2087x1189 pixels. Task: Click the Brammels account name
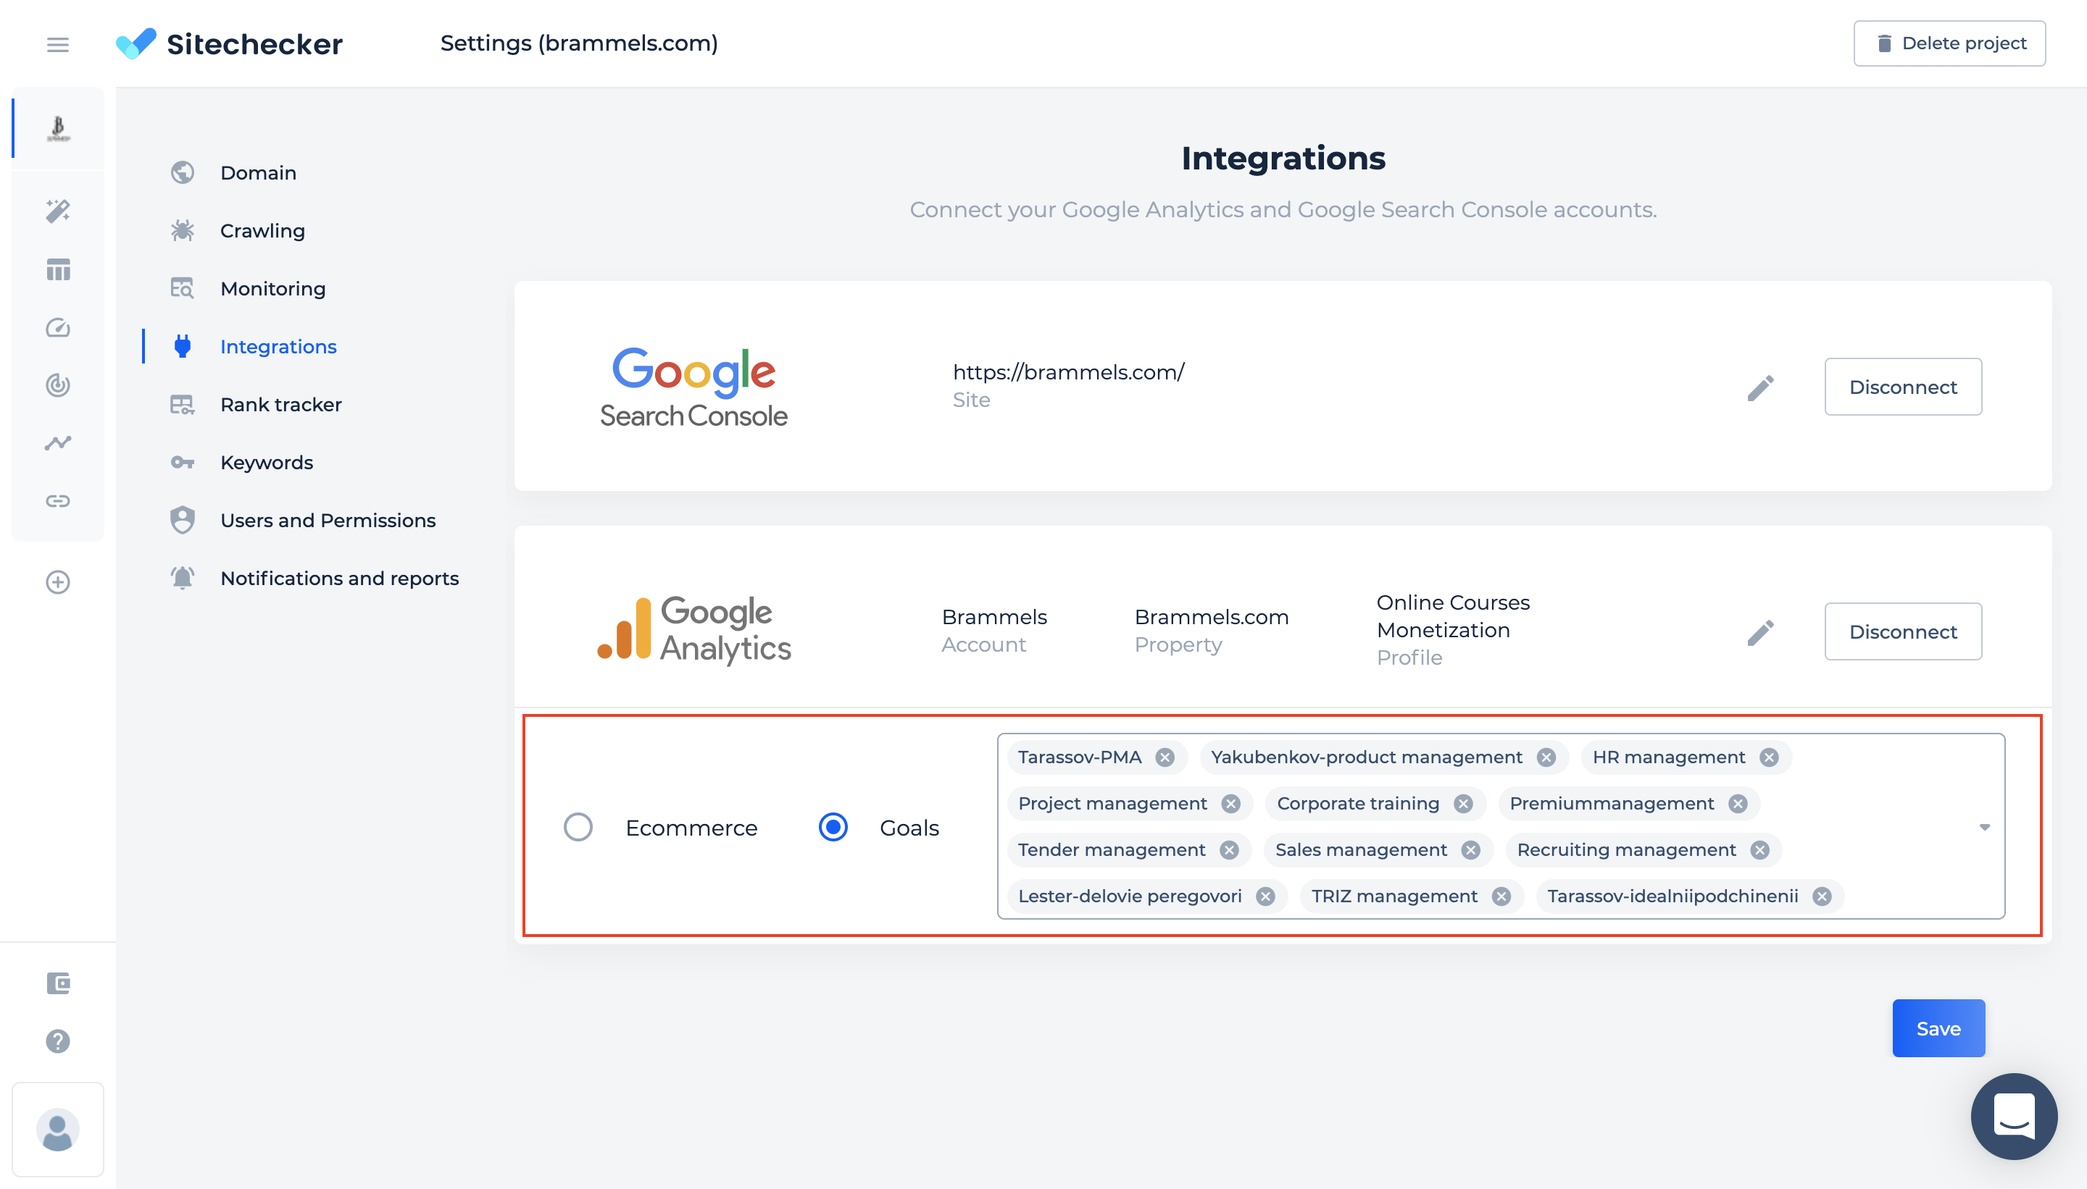(993, 618)
